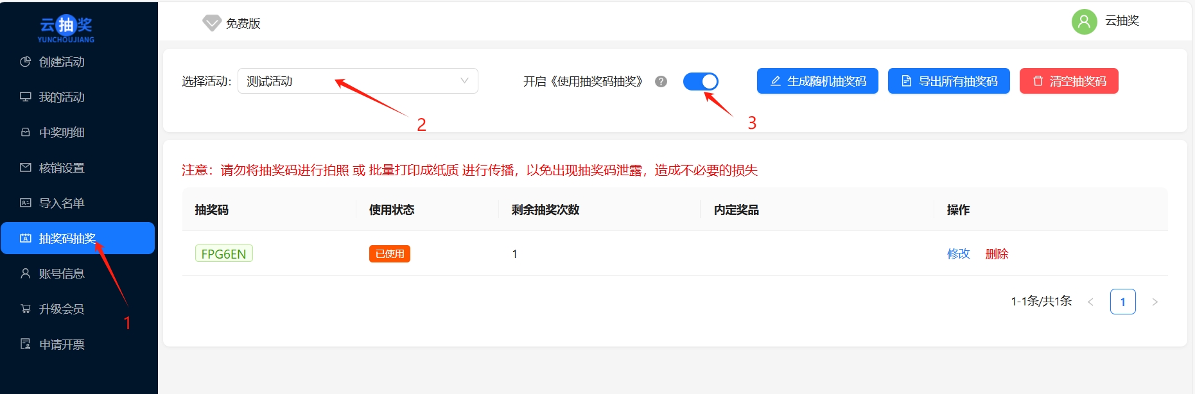Image resolution: width=1195 pixels, height=394 pixels.
Task: Turn off the 使用抽奖码抽奖 switch
Action: tap(701, 81)
